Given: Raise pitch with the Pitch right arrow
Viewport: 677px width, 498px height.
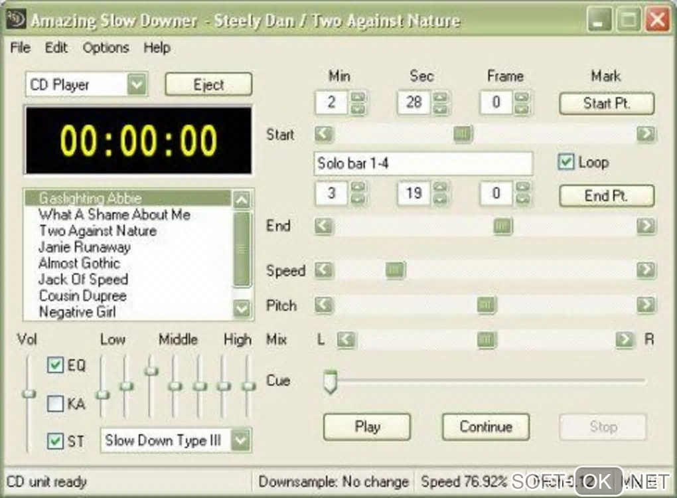Looking at the screenshot, I should 646,305.
